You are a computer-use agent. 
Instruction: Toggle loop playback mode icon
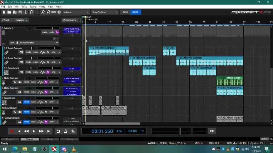tap(58, 131)
